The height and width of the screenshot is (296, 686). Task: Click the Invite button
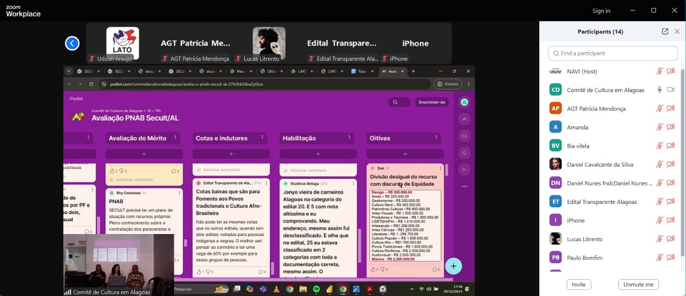coord(578,284)
